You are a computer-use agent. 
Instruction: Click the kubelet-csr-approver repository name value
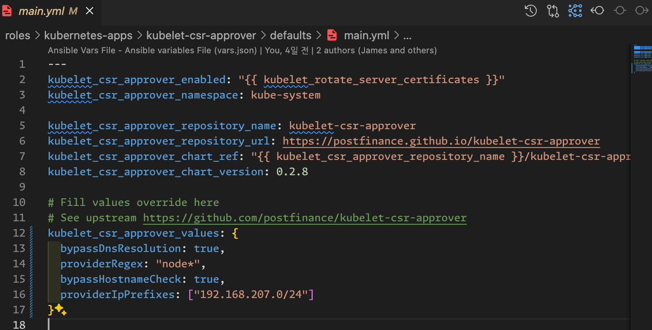[352, 125]
